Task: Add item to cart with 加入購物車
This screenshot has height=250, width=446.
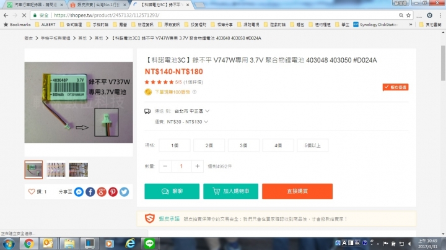Action: click(230, 191)
